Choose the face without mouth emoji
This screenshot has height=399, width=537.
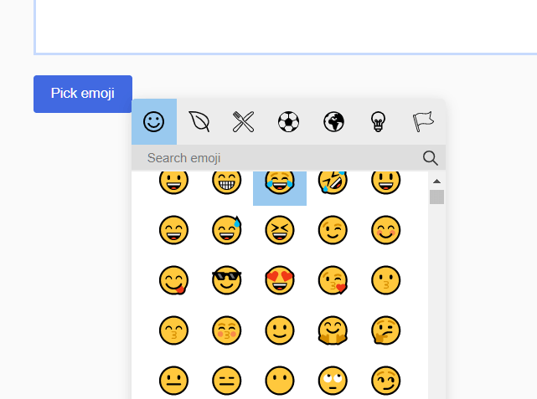(x=280, y=381)
